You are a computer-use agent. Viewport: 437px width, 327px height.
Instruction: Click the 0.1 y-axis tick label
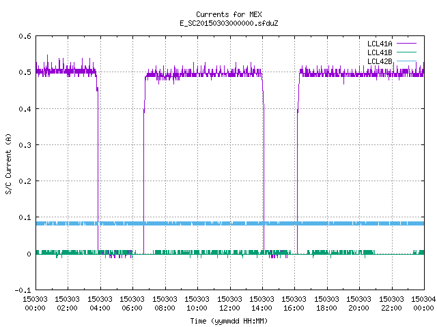click(25, 217)
